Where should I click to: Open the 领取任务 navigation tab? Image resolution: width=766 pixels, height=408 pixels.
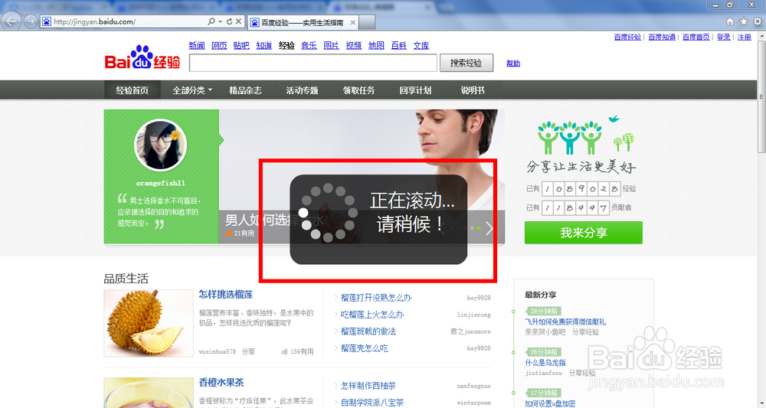point(359,90)
